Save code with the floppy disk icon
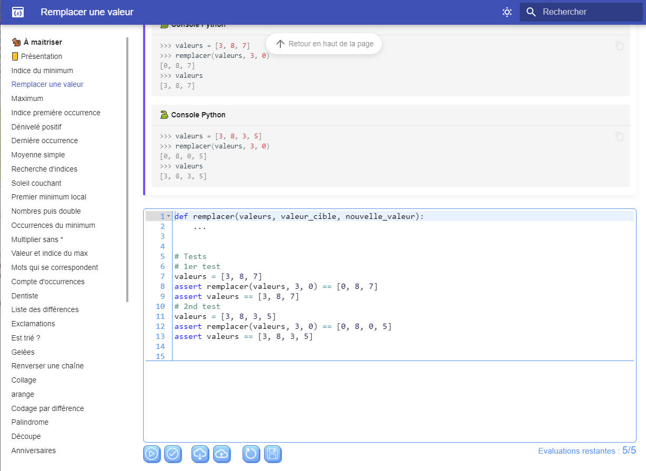 (272, 454)
